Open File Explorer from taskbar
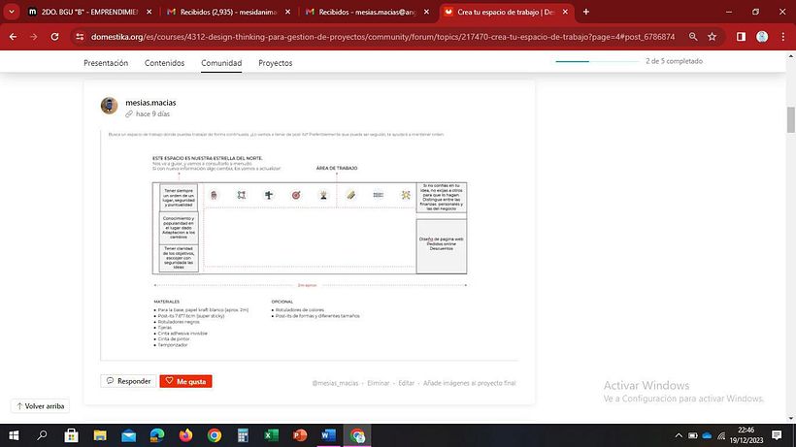 coord(100,435)
